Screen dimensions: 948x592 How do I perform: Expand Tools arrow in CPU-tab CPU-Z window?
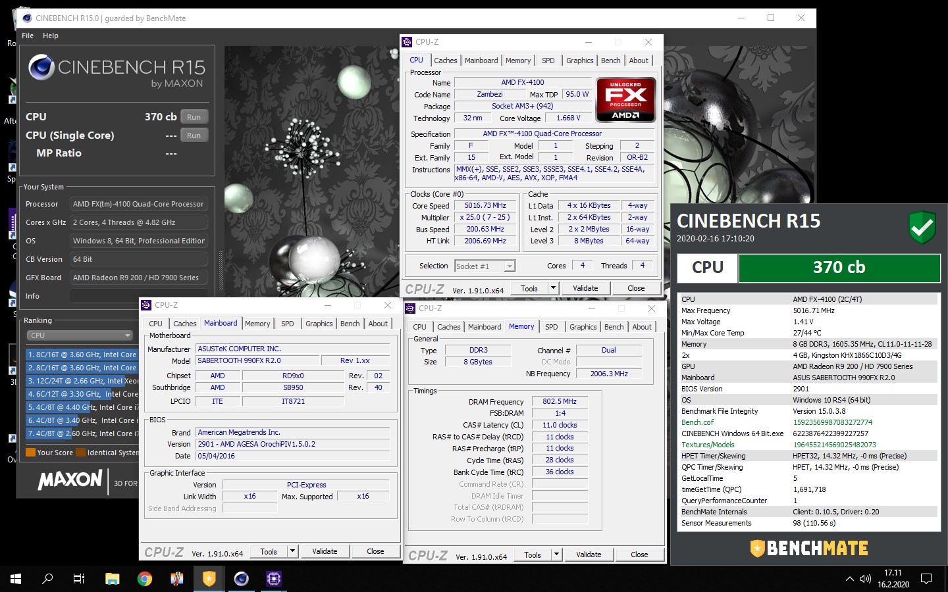pyautogui.click(x=553, y=288)
